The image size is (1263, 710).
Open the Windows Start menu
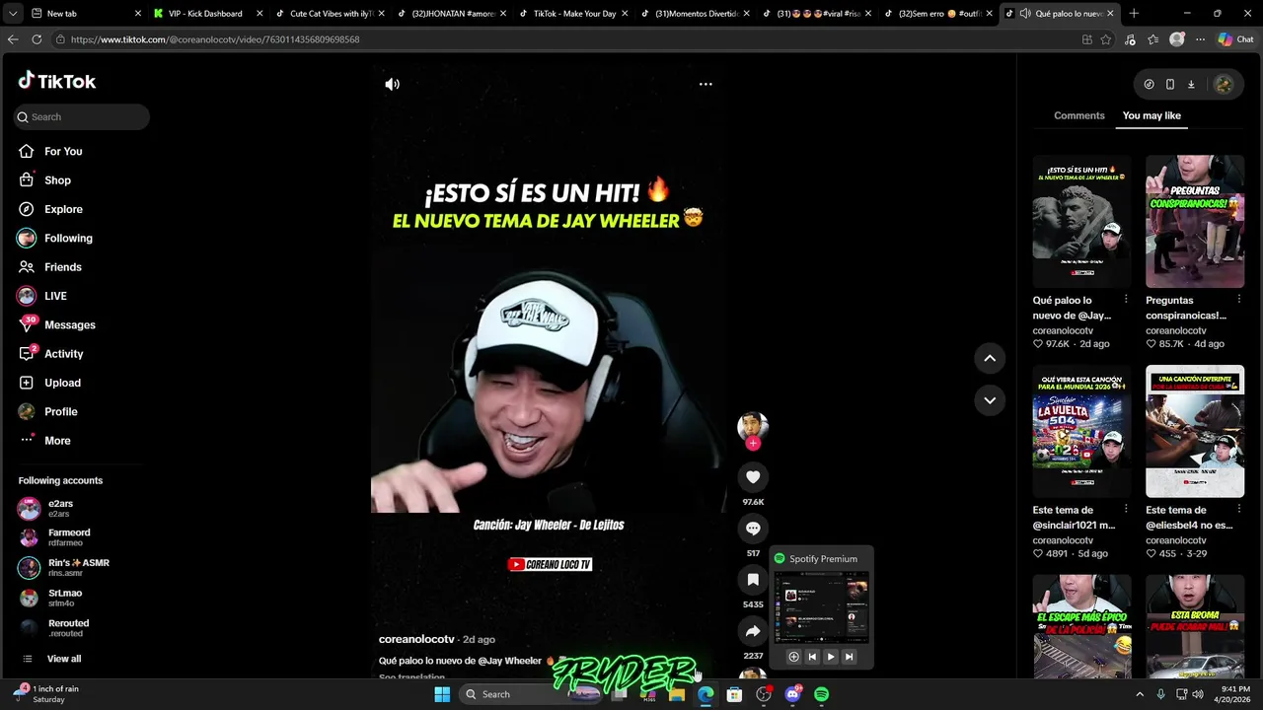point(442,694)
